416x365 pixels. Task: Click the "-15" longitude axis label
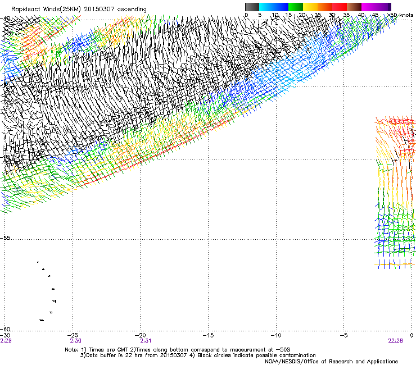pyautogui.click(x=208, y=335)
